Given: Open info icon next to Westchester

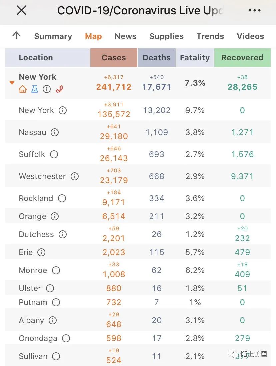Looking at the screenshot, I should [x=75, y=176].
